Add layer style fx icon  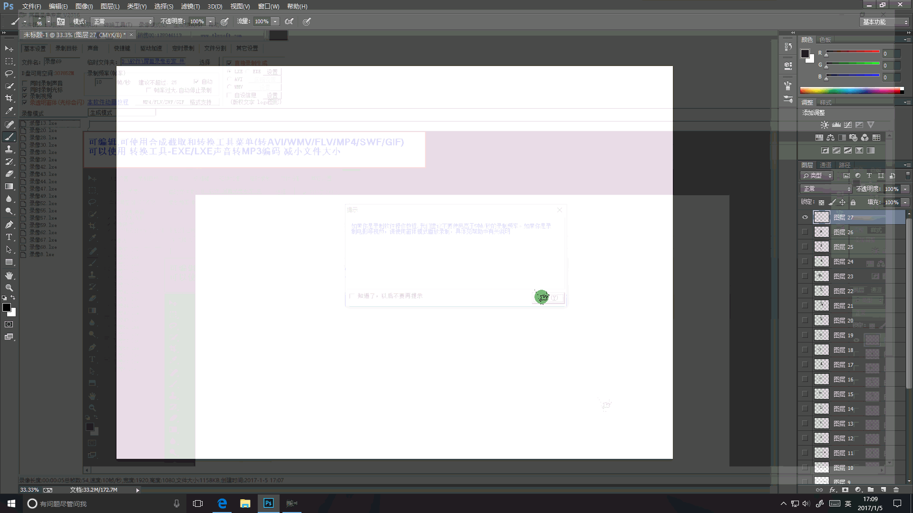833,489
